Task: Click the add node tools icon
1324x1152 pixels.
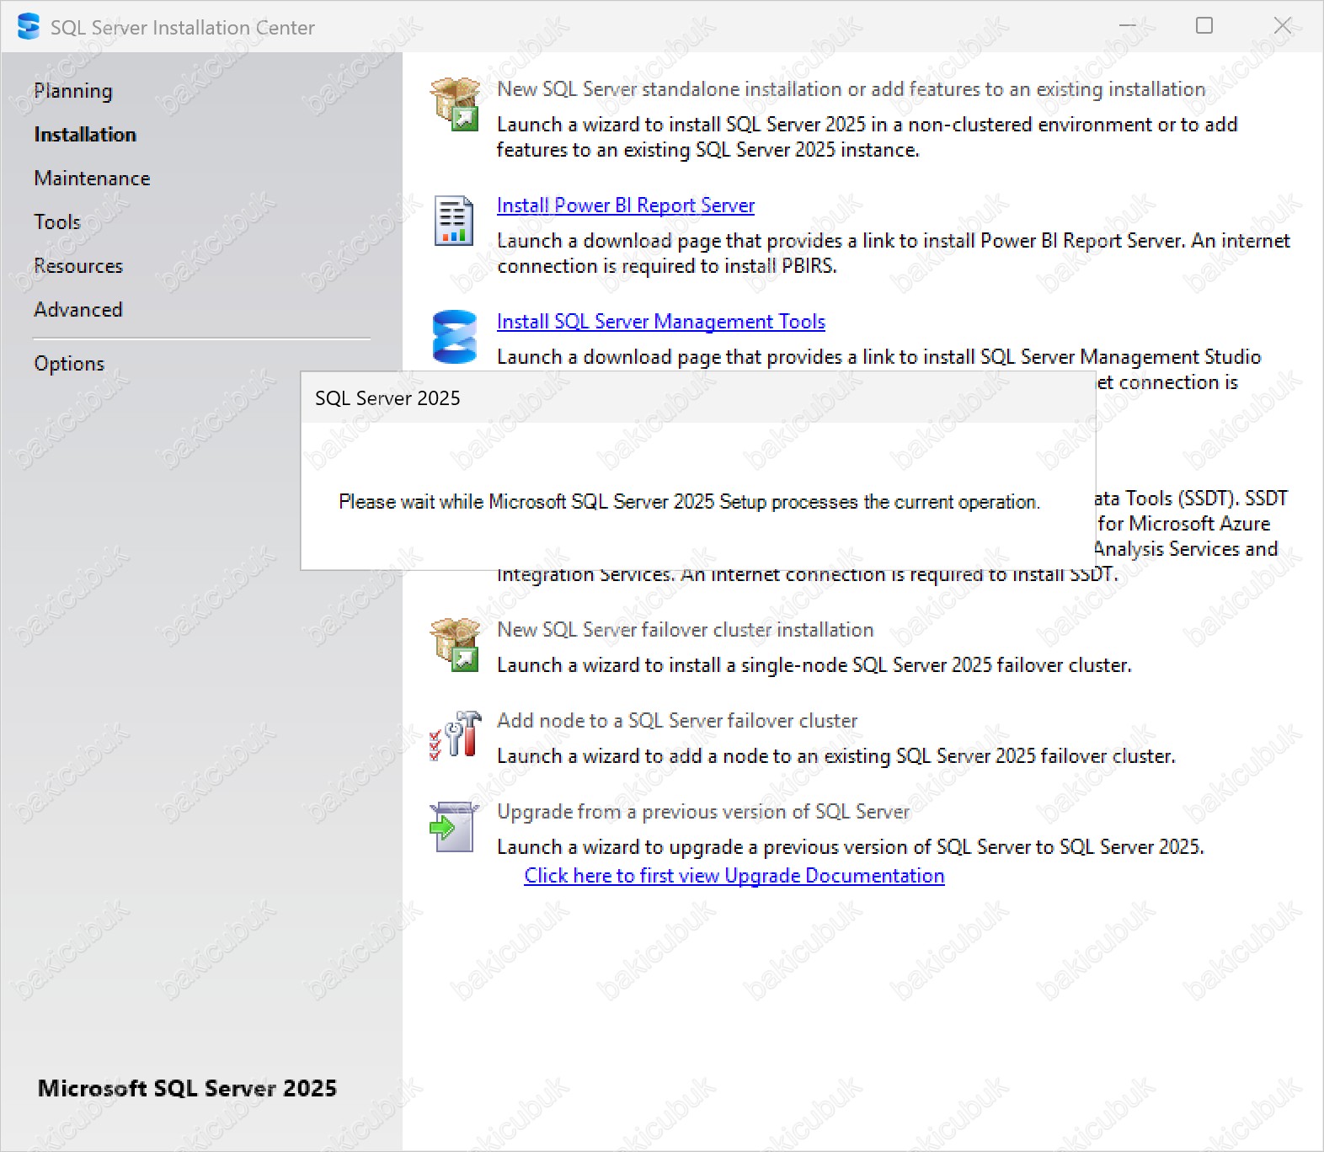Action: pyautogui.click(x=455, y=735)
